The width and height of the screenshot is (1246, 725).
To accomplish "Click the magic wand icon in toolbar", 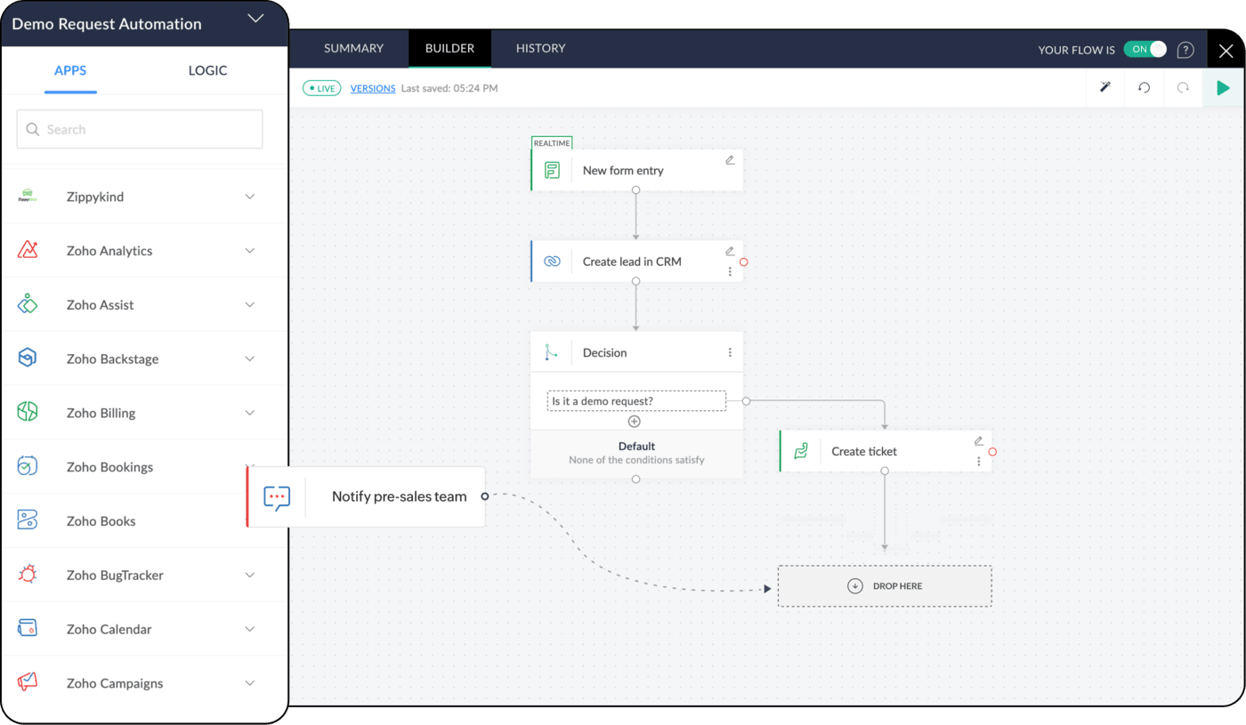I will tap(1105, 88).
